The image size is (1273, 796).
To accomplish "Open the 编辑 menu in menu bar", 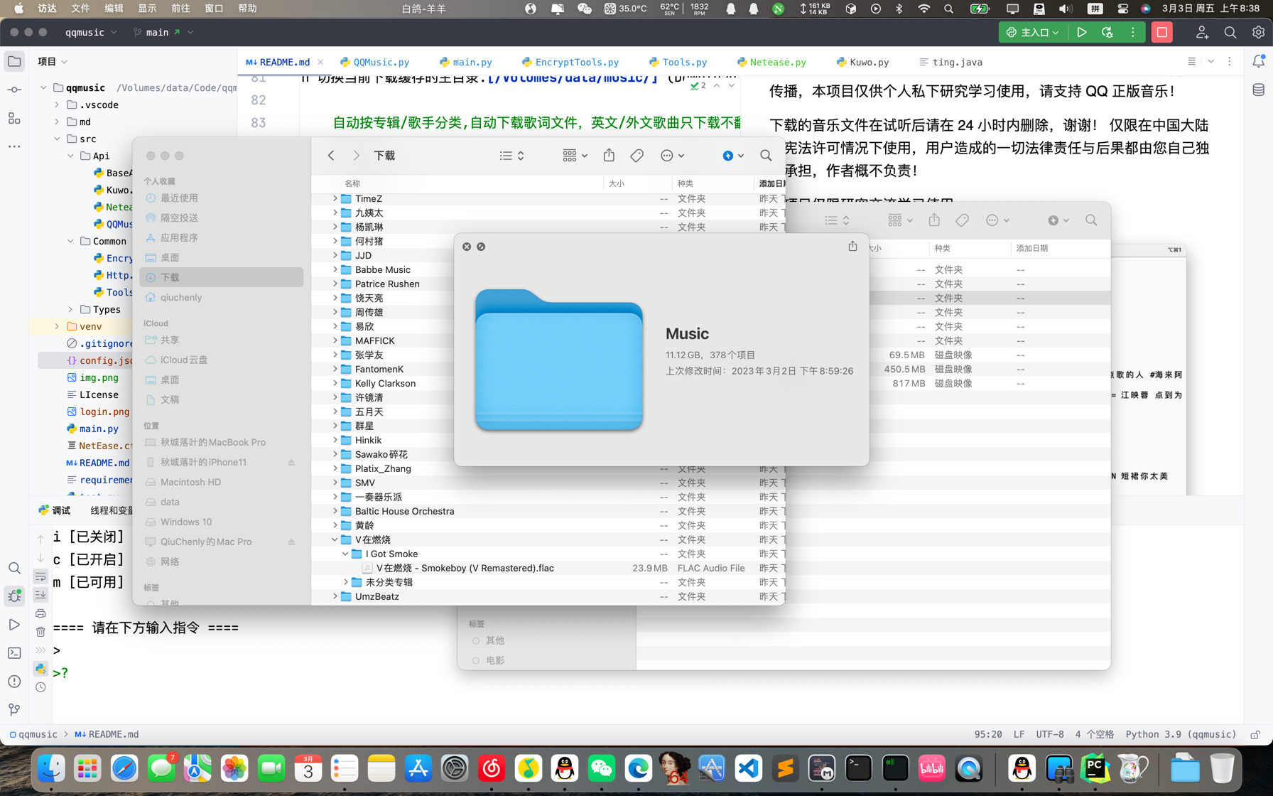I will [114, 9].
